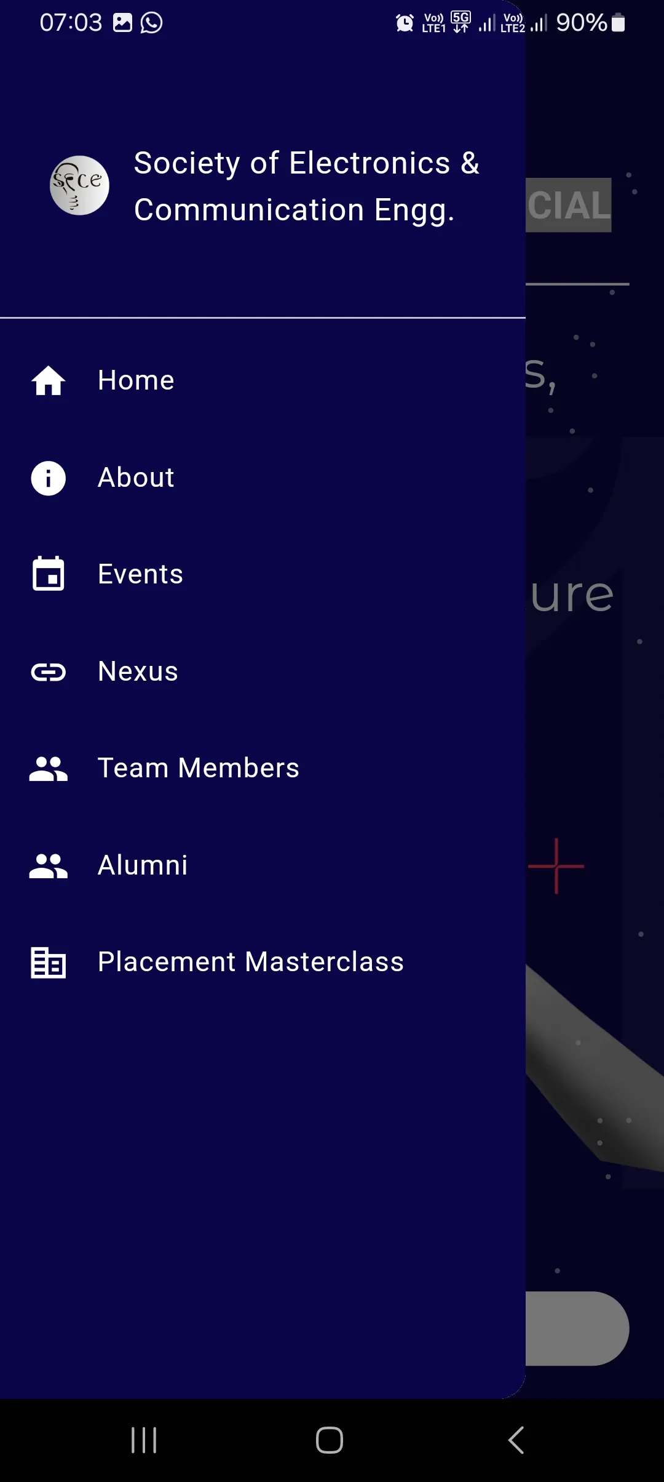The image size is (664, 1482).
Task: Tap the WhatsApp notification icon in status bar
Action: (151, 23)
